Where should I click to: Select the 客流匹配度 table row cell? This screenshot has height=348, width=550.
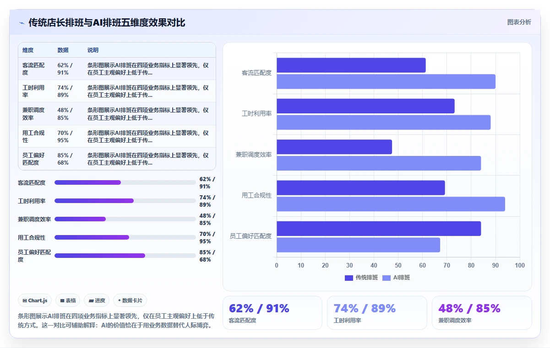click(36, 69)
